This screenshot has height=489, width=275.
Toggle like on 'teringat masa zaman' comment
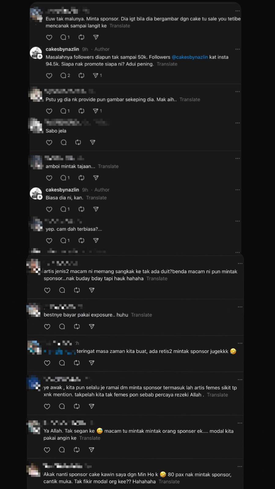(x=47, y=363)
